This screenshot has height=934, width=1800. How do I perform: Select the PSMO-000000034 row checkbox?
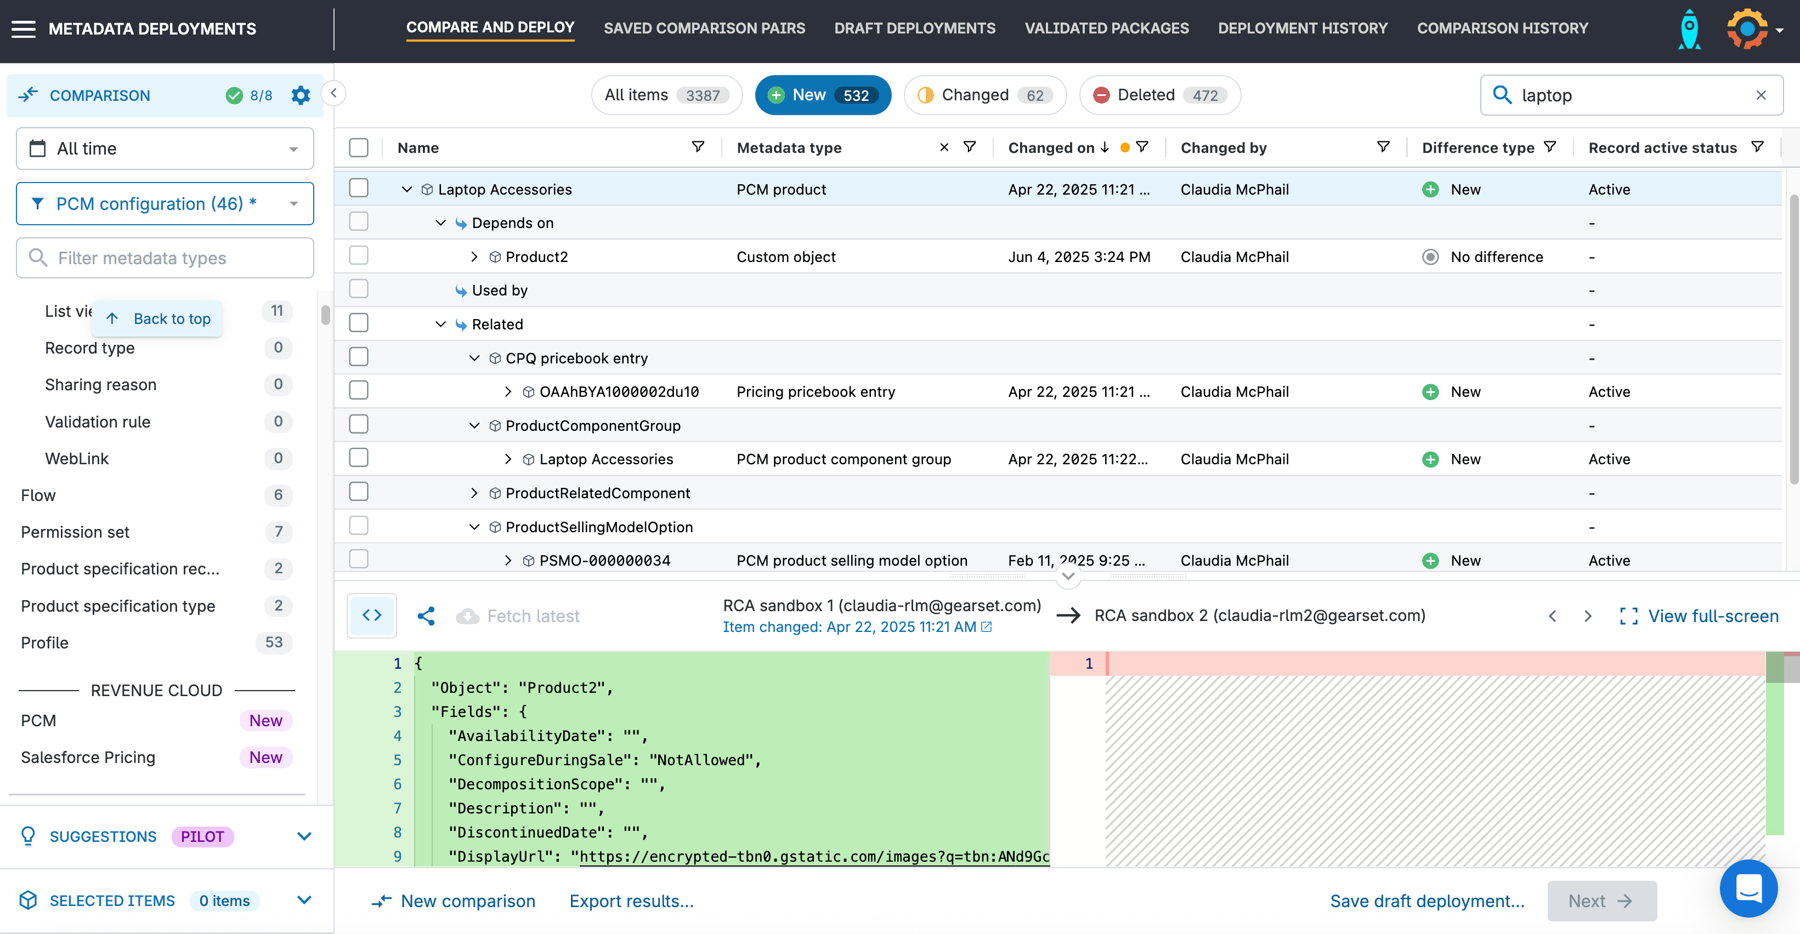[359, 559]
